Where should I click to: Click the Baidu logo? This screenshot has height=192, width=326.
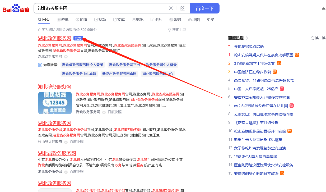click(16, 8)
